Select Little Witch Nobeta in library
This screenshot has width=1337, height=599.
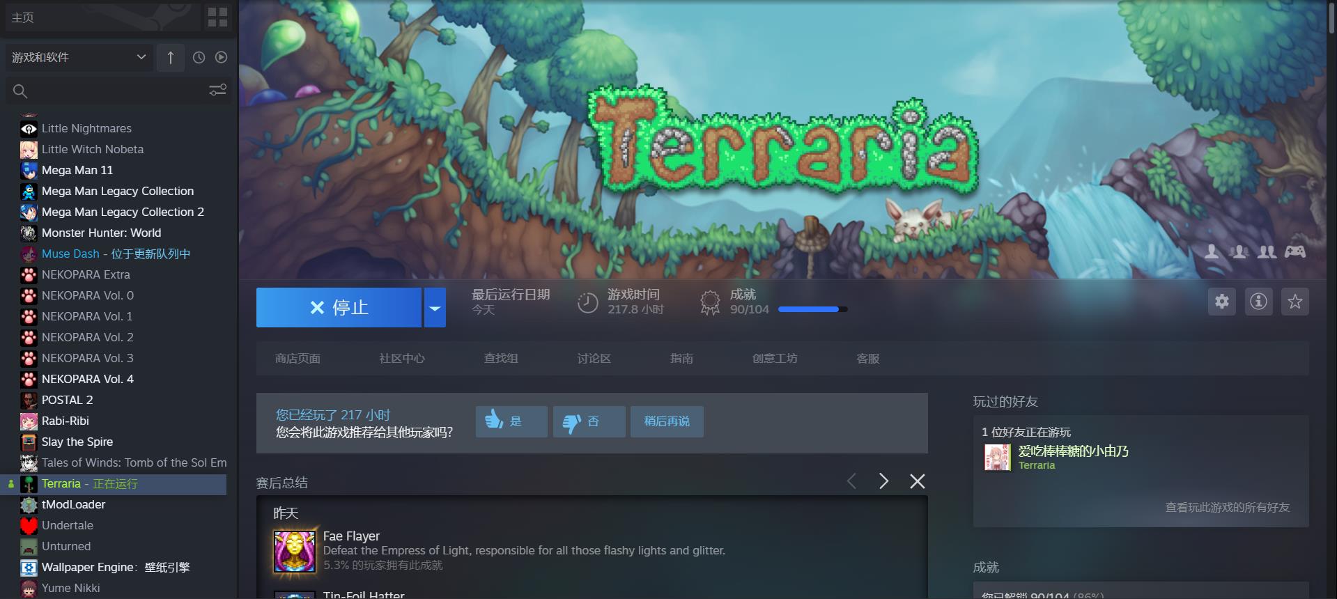pyautogui.click(x=93, y=149)
